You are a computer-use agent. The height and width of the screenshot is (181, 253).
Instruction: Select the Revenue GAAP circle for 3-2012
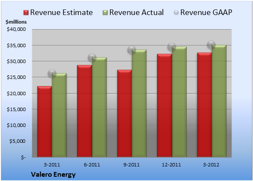pos(211,45)
